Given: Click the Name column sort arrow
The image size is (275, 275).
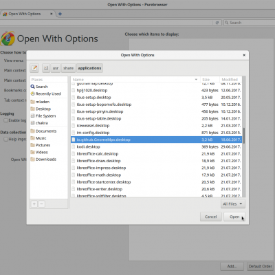Looking at the screenshot, I should 196,80.
